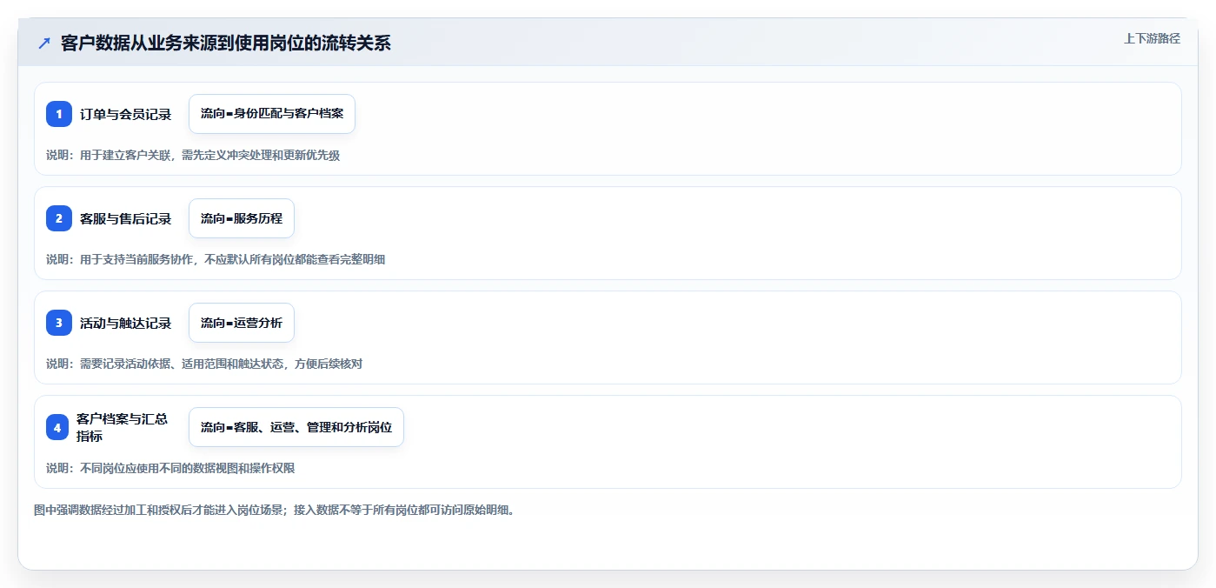Screen dimensions: 1216x588
Task: Click the 流向=服务历程 chip
Action: (x=242, y=218)
